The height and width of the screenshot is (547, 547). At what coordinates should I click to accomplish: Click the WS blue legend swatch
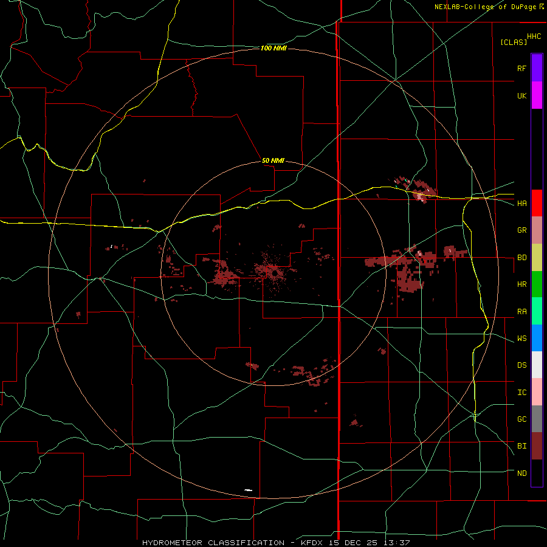tap(537, 338)
